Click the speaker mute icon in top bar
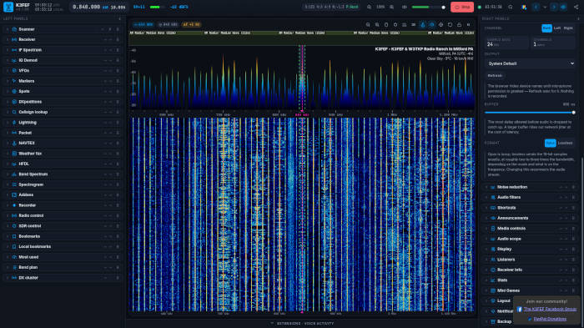584x328 pixels. pyautogui.click(x=405, y=7)
